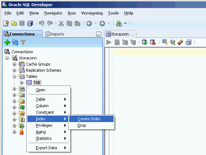The image size is (206, 155).
Task: Click the Execute Statement green arrow
Action: (x=109, y=42)
